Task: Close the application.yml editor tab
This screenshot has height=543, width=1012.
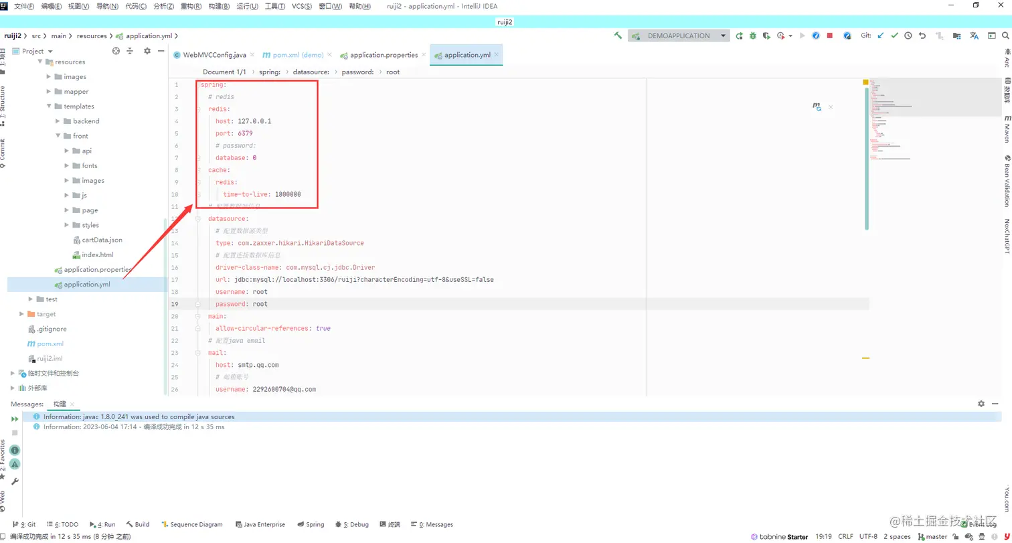Action: [496, 55]
